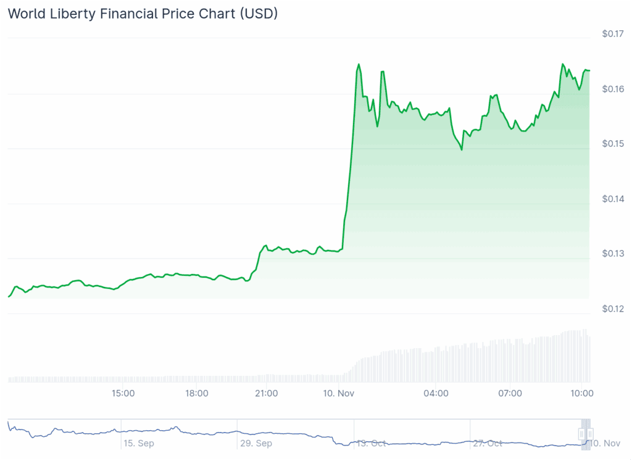Click the 29. Sep navigator date label
This screenshot has width=632, height=461.
[256, 443]
